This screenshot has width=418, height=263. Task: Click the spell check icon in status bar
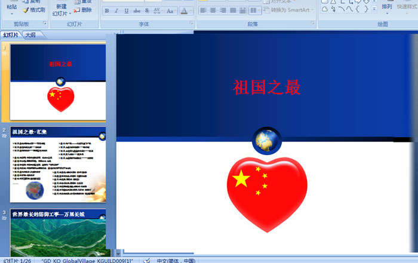coord(147,261)
